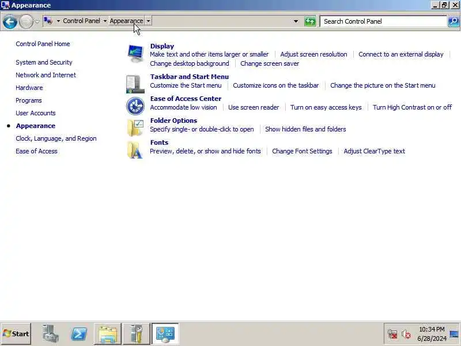Click Change the picture on the Start menu
This screenshot has height=346, width=461.
coord(383,85)
